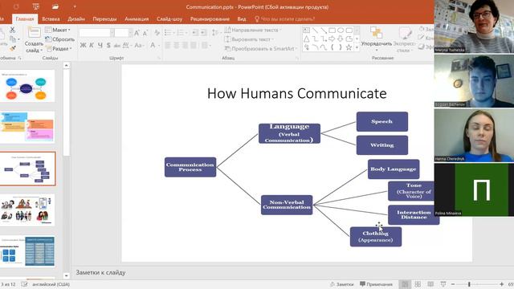Select the Rectangle shape in gallery
The image size is (514, 289).
[332, 31]
